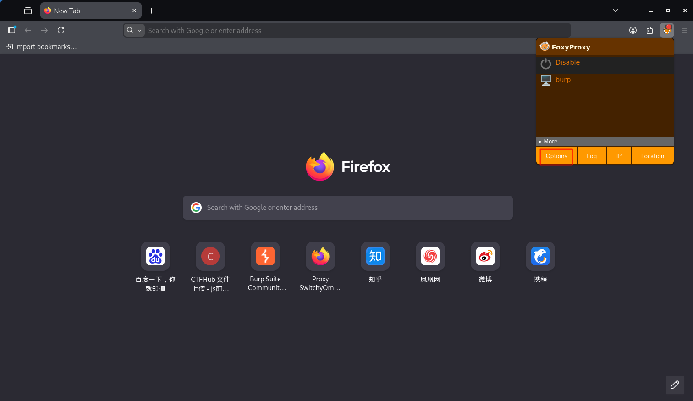Go forward one page
693x401 pixels.
tap(44, 30)
